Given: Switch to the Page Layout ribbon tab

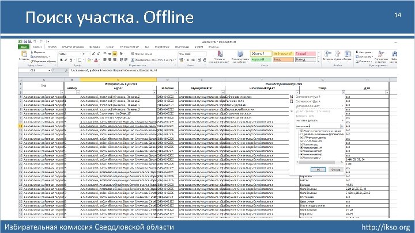Looking at the screenshot, I should [73, 47].
